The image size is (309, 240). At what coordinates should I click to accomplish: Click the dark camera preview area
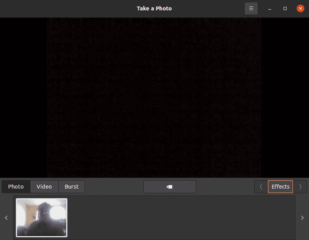click(x=154, y=96)
